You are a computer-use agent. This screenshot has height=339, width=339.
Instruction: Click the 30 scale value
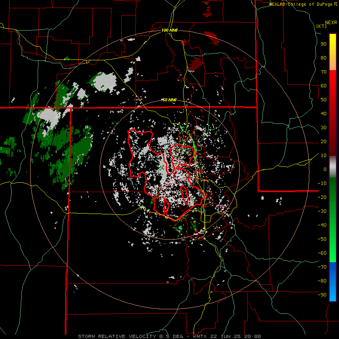click(324, 128)
